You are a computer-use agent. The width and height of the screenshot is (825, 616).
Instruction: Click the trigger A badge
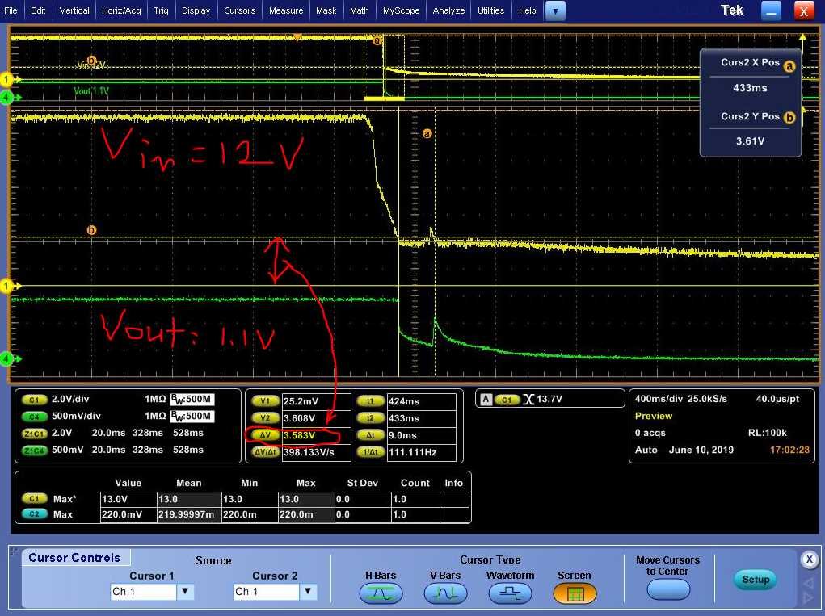pyautogui.click(x=486, y=400)
